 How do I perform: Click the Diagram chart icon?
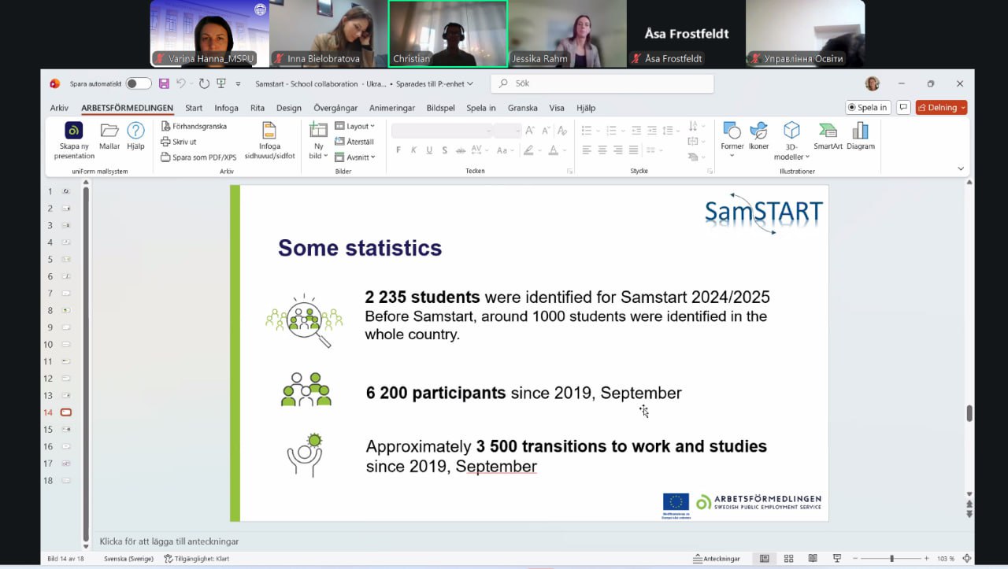861,131
